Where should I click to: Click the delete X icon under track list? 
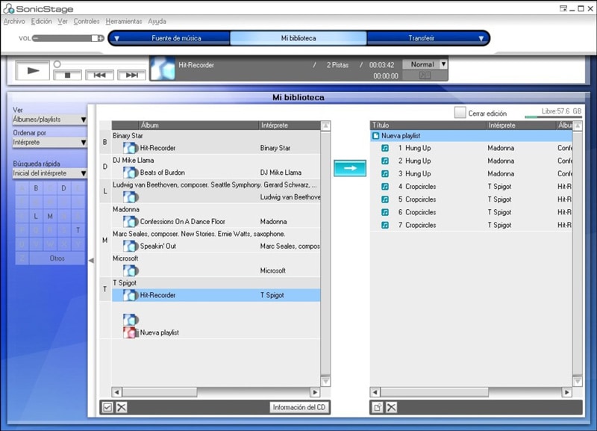point(391,407)
